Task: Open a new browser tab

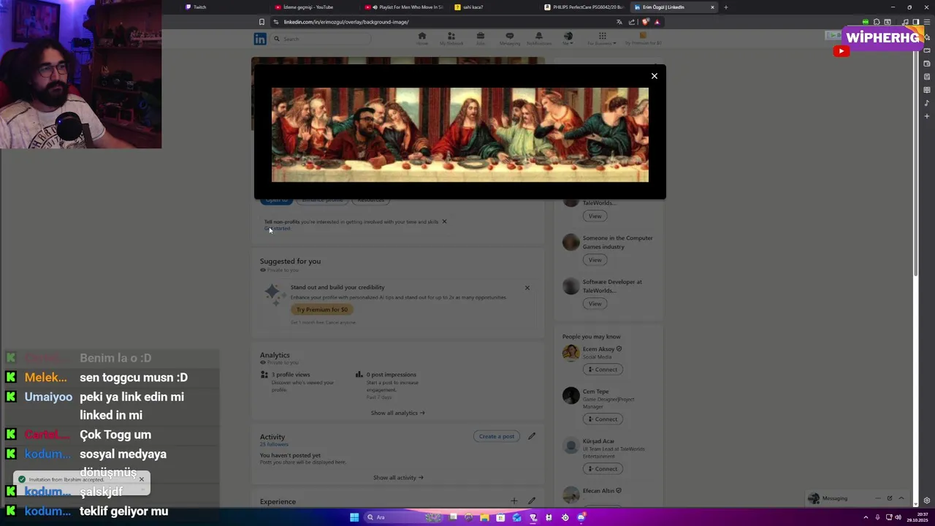Action: [x=725, y=7]
